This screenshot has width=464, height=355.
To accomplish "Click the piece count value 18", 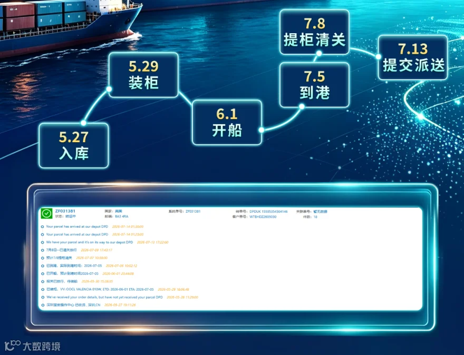I will [315, 216].
